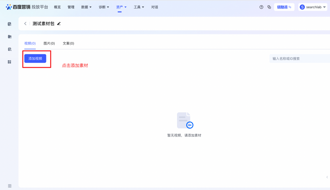Expand the sidebar using bottom-left menu icon
Screen dimensions: 330x190
coord(10,186)
